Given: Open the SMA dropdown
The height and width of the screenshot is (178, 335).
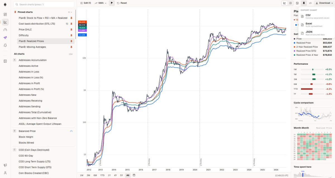Looking at the screenshot, I should [101, 3].
